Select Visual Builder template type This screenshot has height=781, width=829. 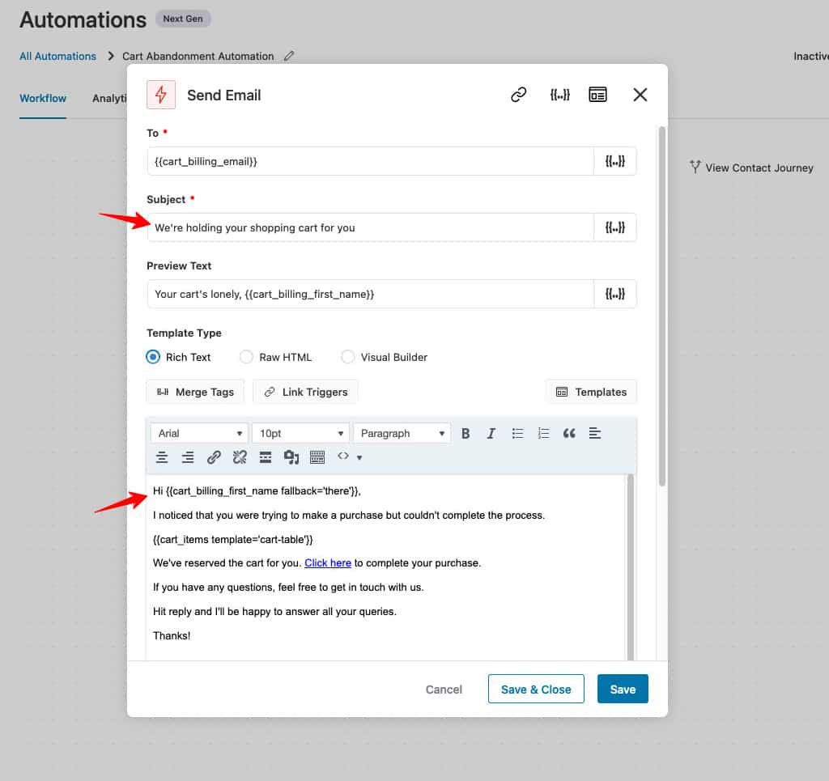pyautogui.click(x=347, y=357)
